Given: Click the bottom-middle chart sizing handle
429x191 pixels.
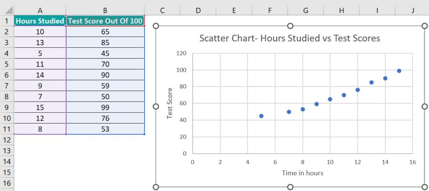Looking at the screenshot, I should click(290, 187).
